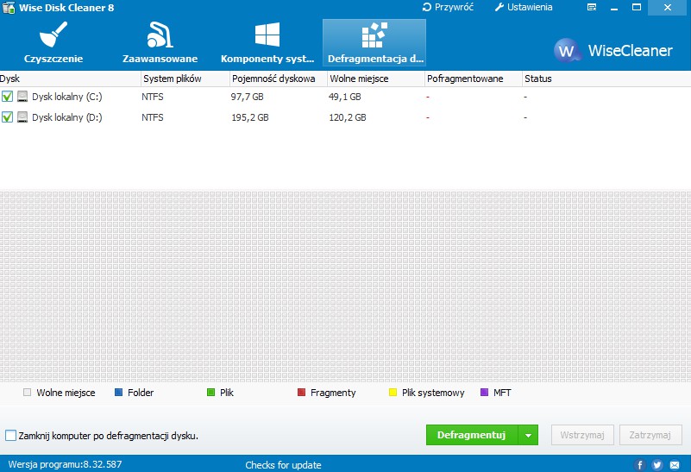
Task: Sort by Dysk column header
Action: (70, 79)
